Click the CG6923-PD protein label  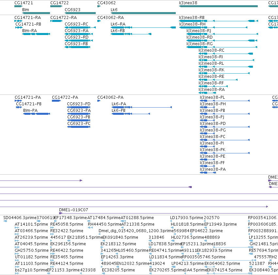coord(79,104)
